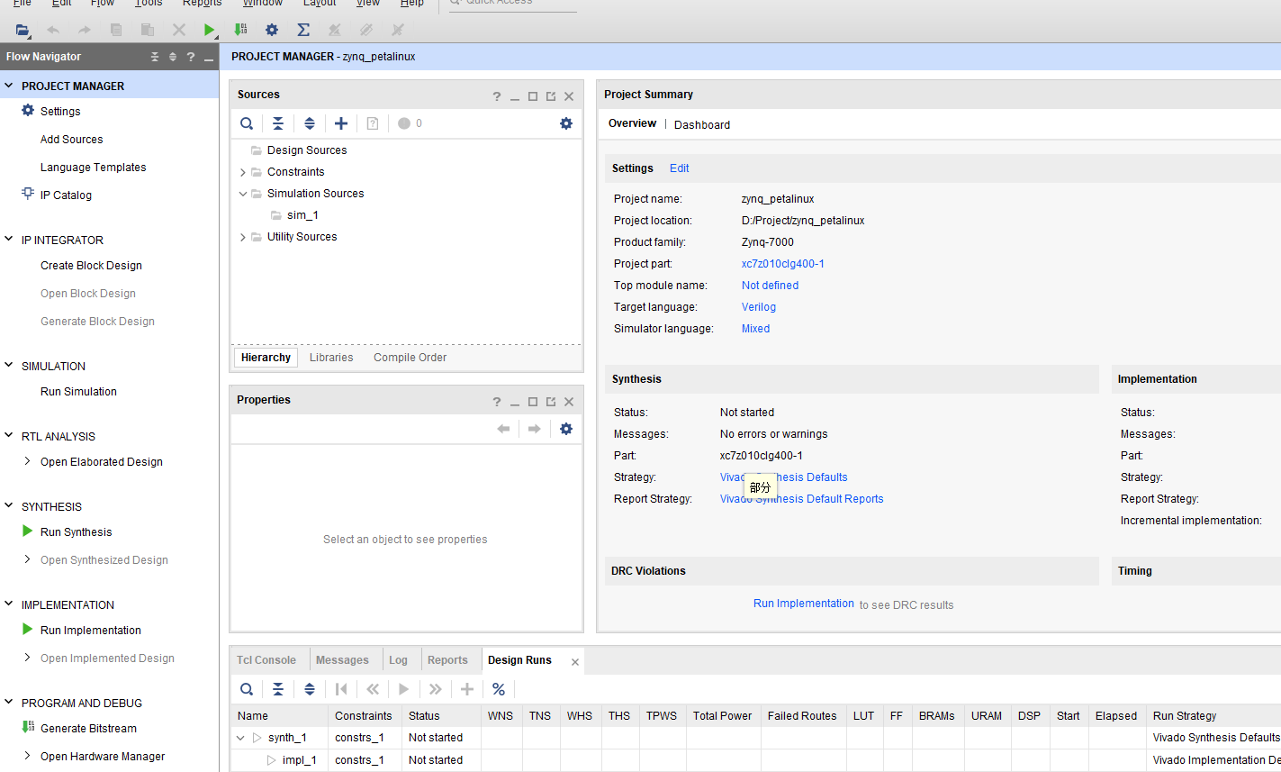Collapse all in Flow Navigator header

pyautogui.click(x=155, y=57)
